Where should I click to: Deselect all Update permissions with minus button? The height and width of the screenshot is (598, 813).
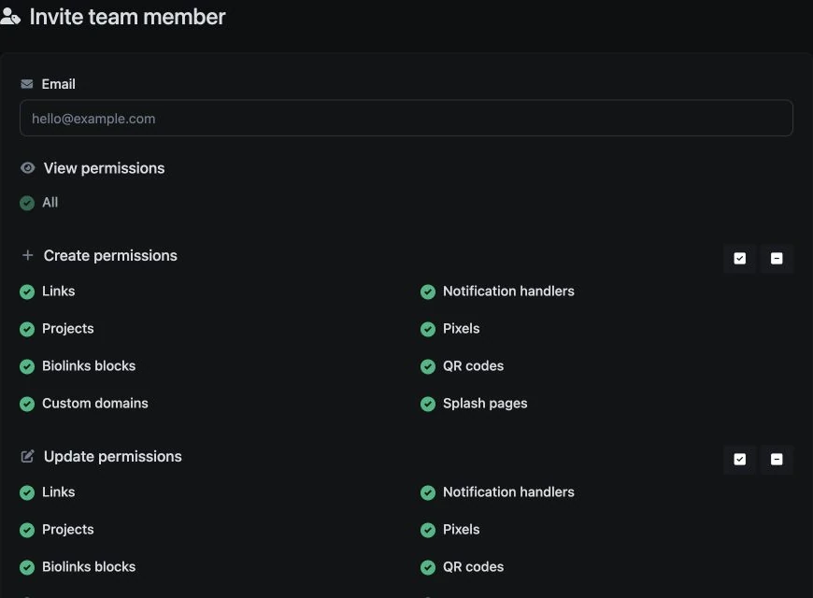pos(777,459)
